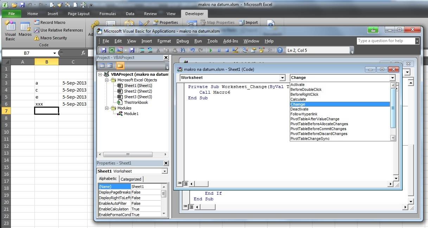Switch to Categorized properties tab
The height and width of the screenshot is (228, 428).
[131, 179]
